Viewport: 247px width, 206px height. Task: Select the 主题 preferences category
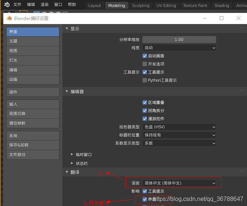33,41
